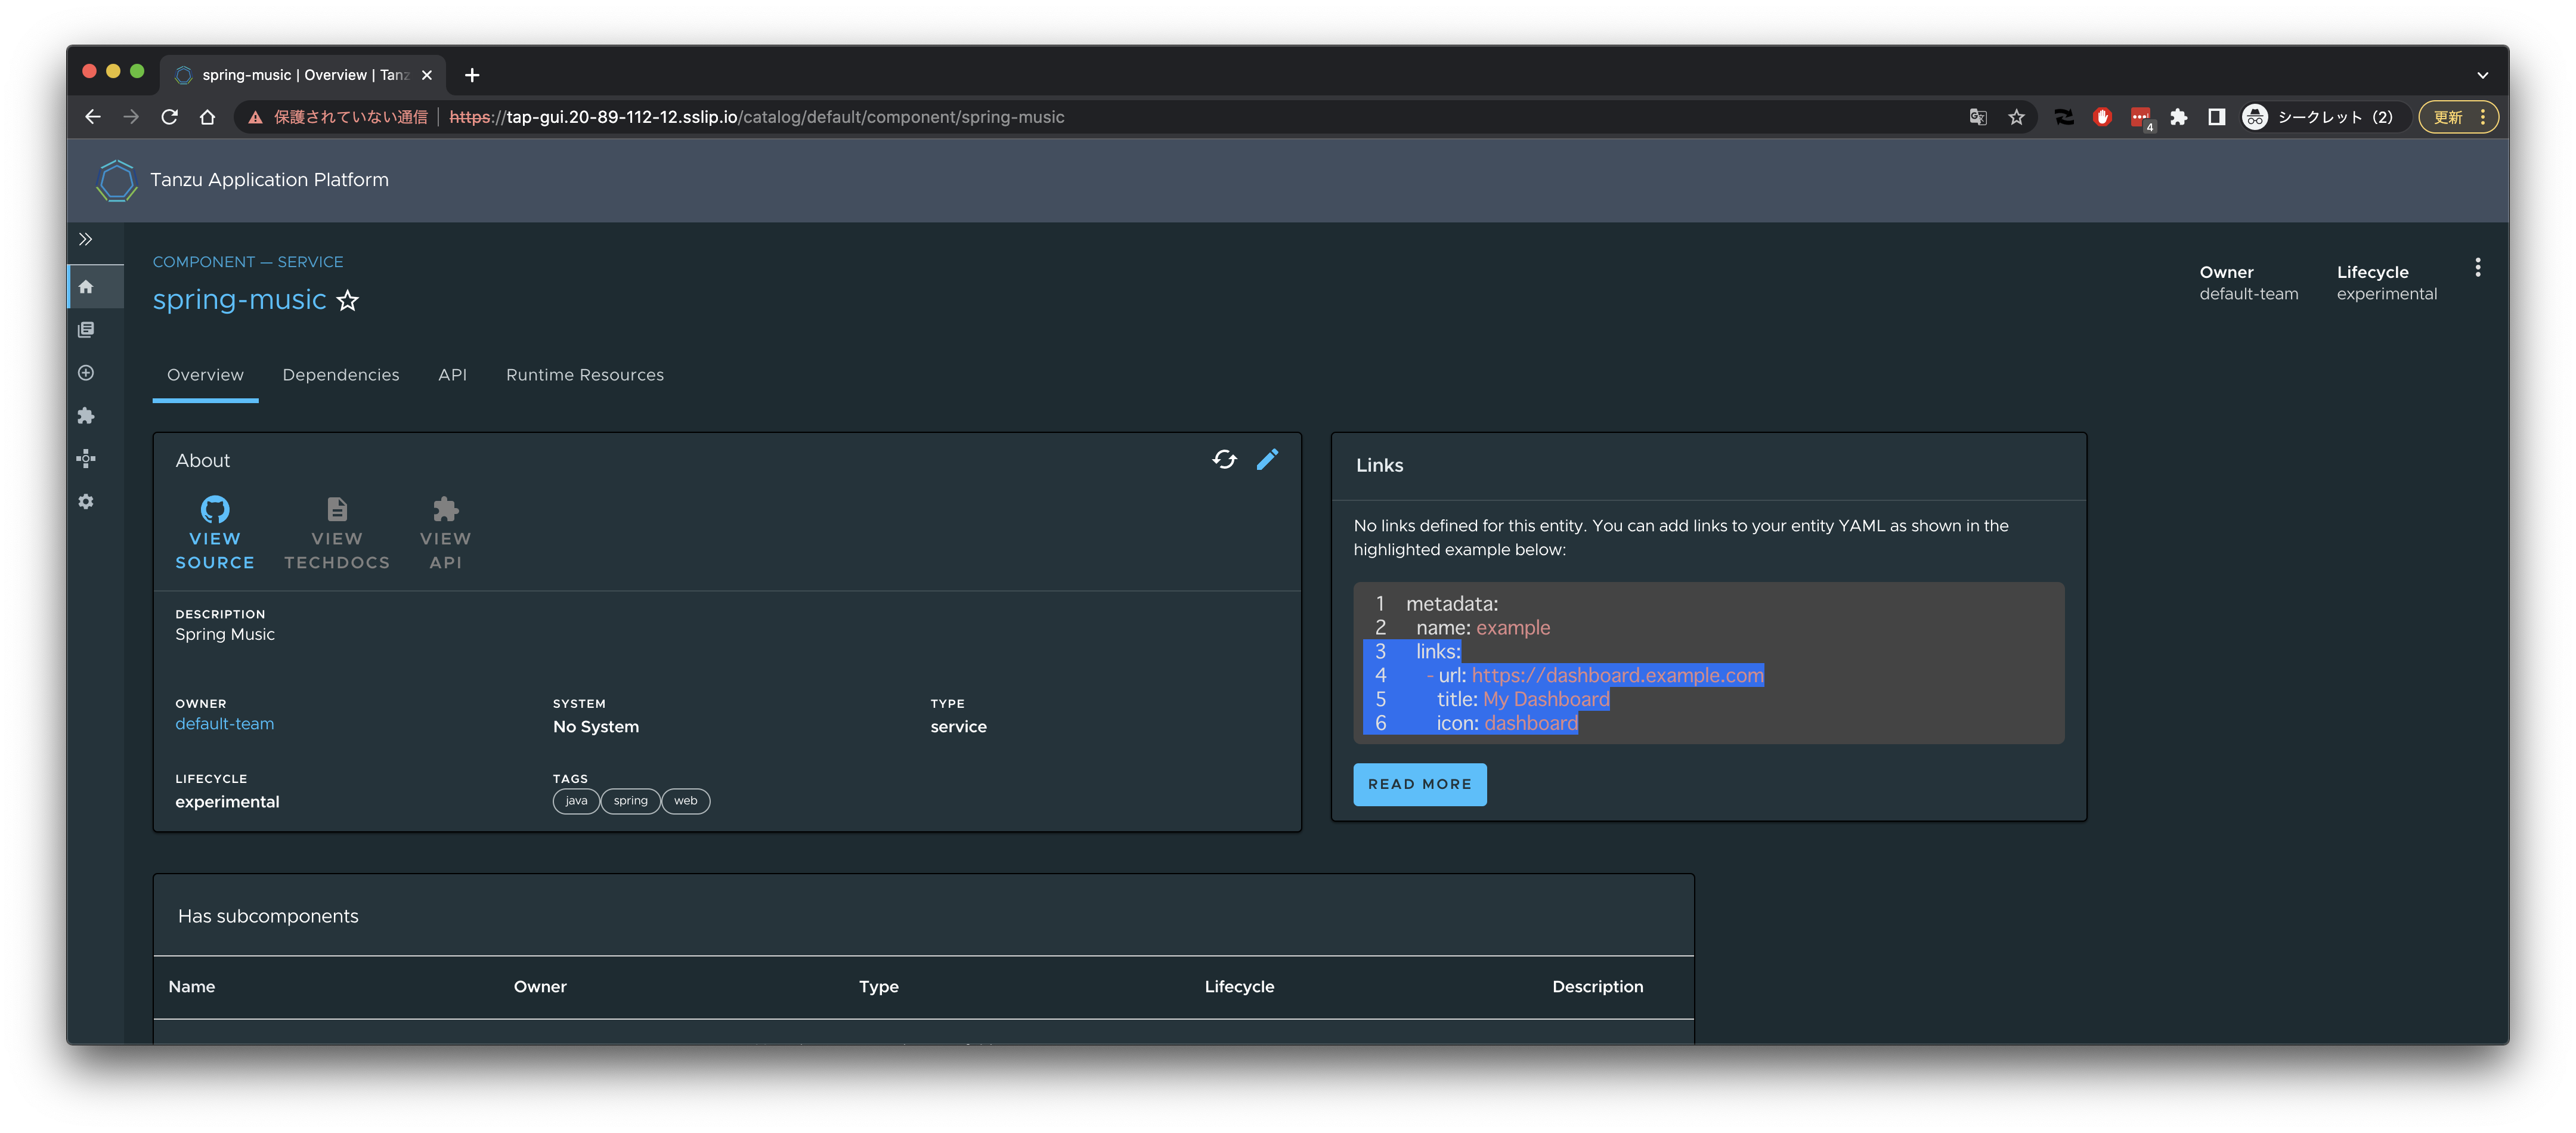Screen dimensions: 2576x1133
Task: Open Settings gear in sidebar
Action: (86, 502)
